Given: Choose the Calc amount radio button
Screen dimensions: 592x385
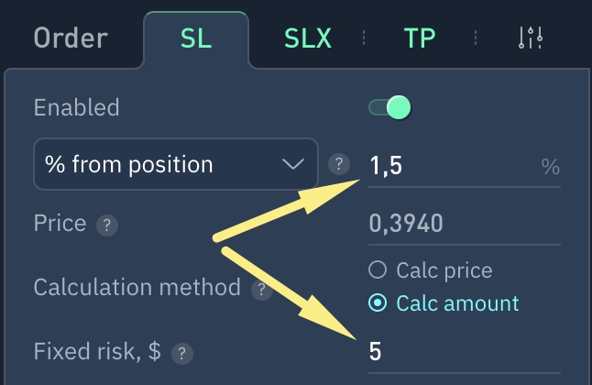Looking at the screenshot, I should click(x=378, y=303).
